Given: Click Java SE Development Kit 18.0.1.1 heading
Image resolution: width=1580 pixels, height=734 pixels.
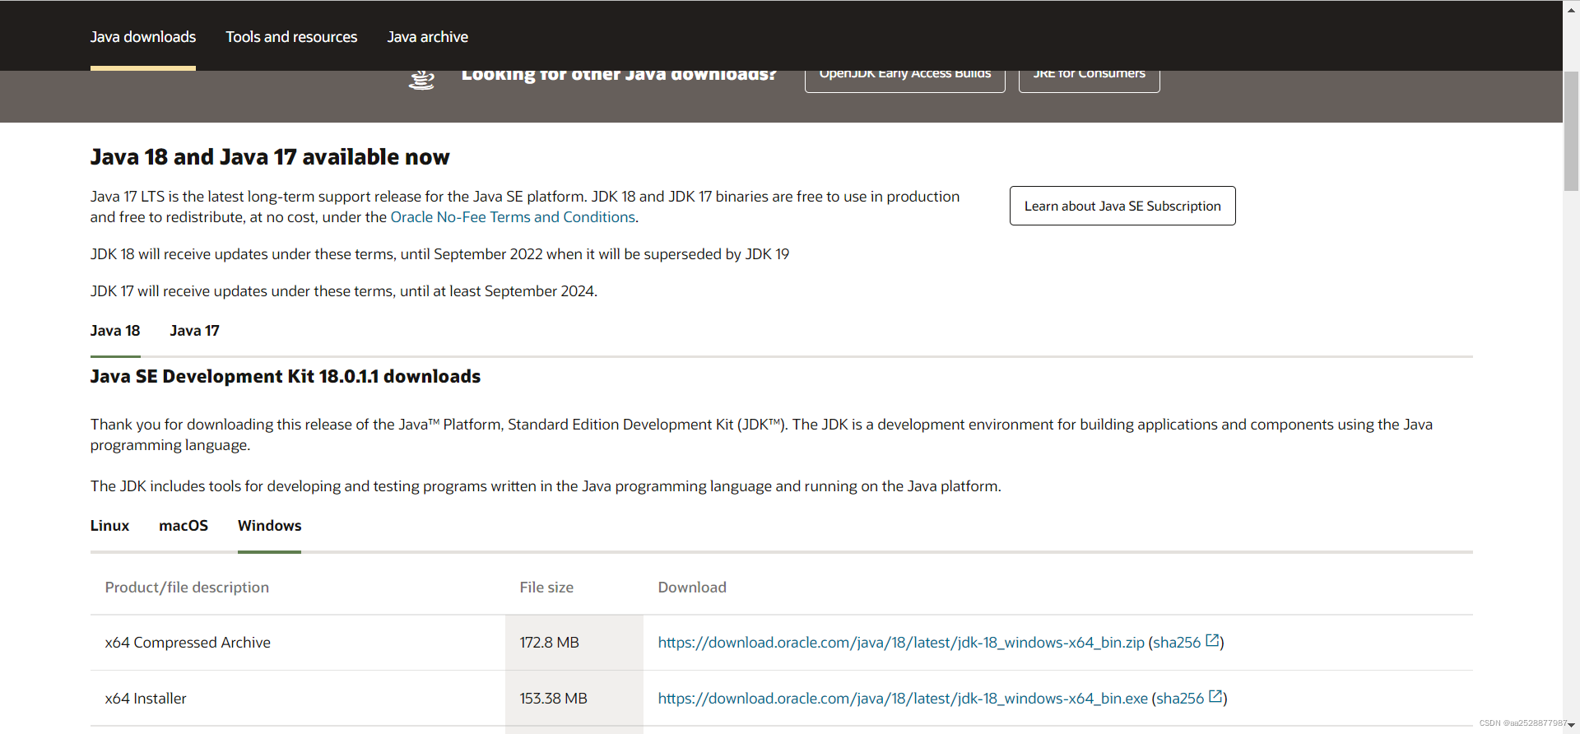Looking at the screenshot, I should 286,377.
